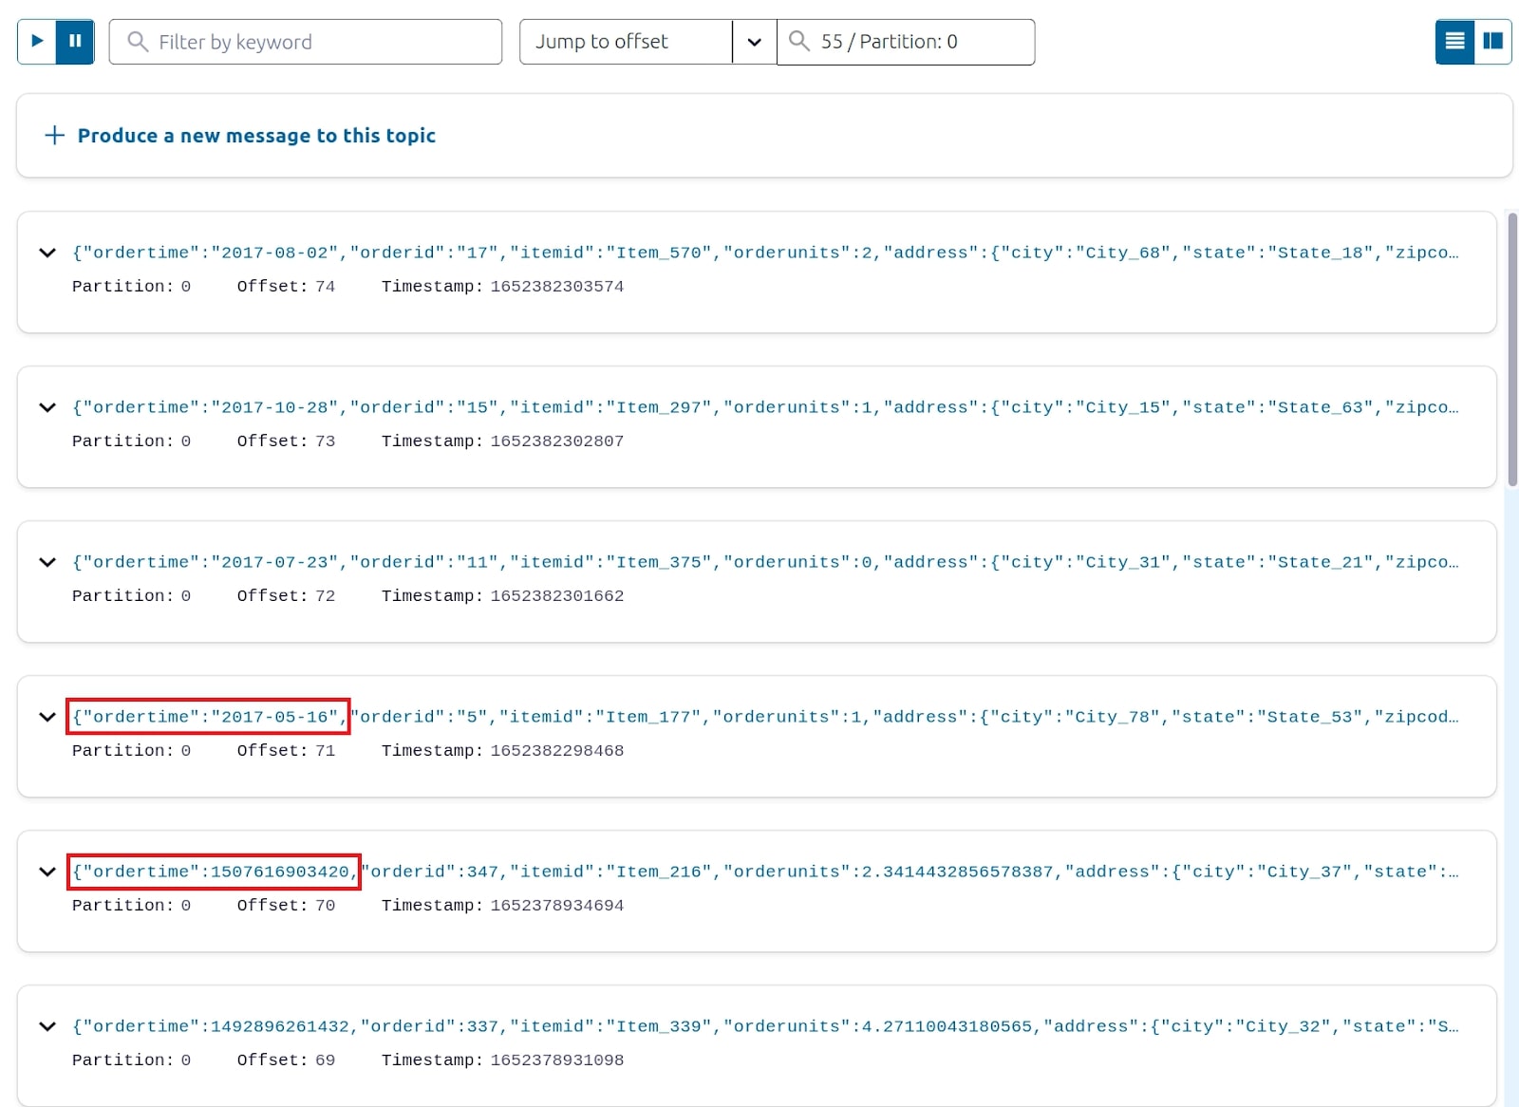
Task: Click Partition: 0 in the offset 71 message
Action: [131, 751]
